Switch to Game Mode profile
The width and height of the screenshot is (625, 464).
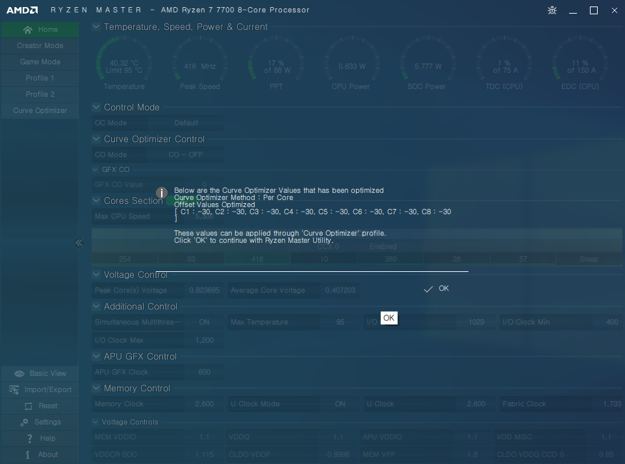point(40,62)
